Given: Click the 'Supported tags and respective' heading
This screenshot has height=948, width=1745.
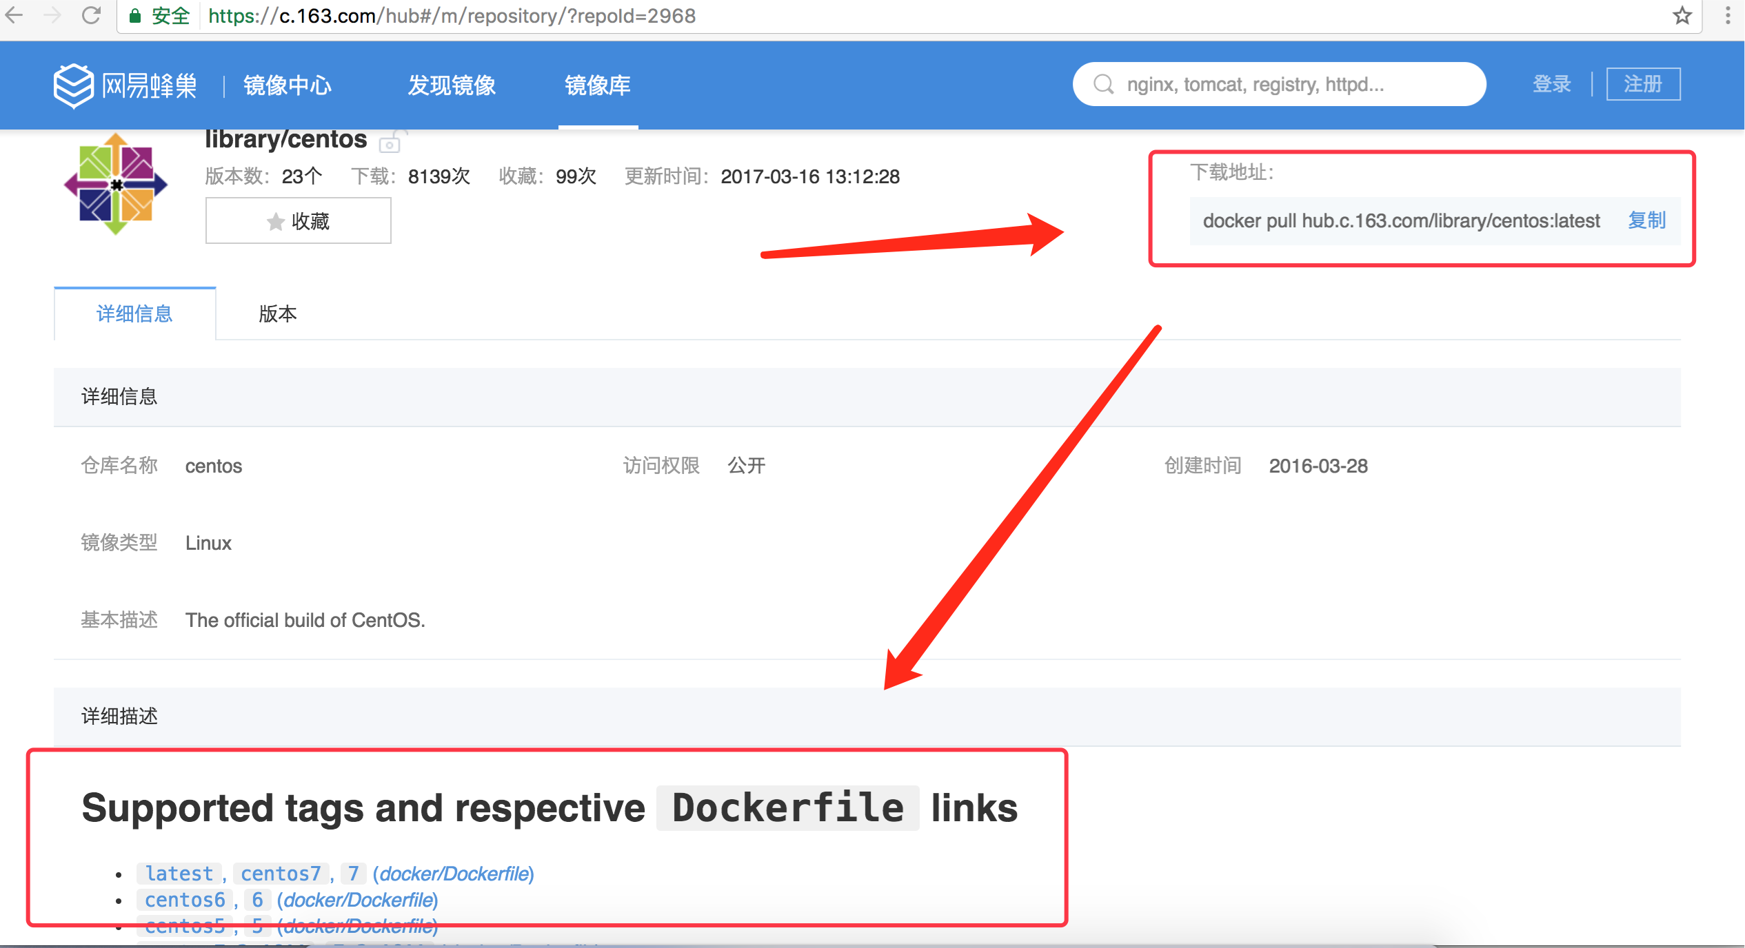Looking at the screenshot, I should (363, 807).
